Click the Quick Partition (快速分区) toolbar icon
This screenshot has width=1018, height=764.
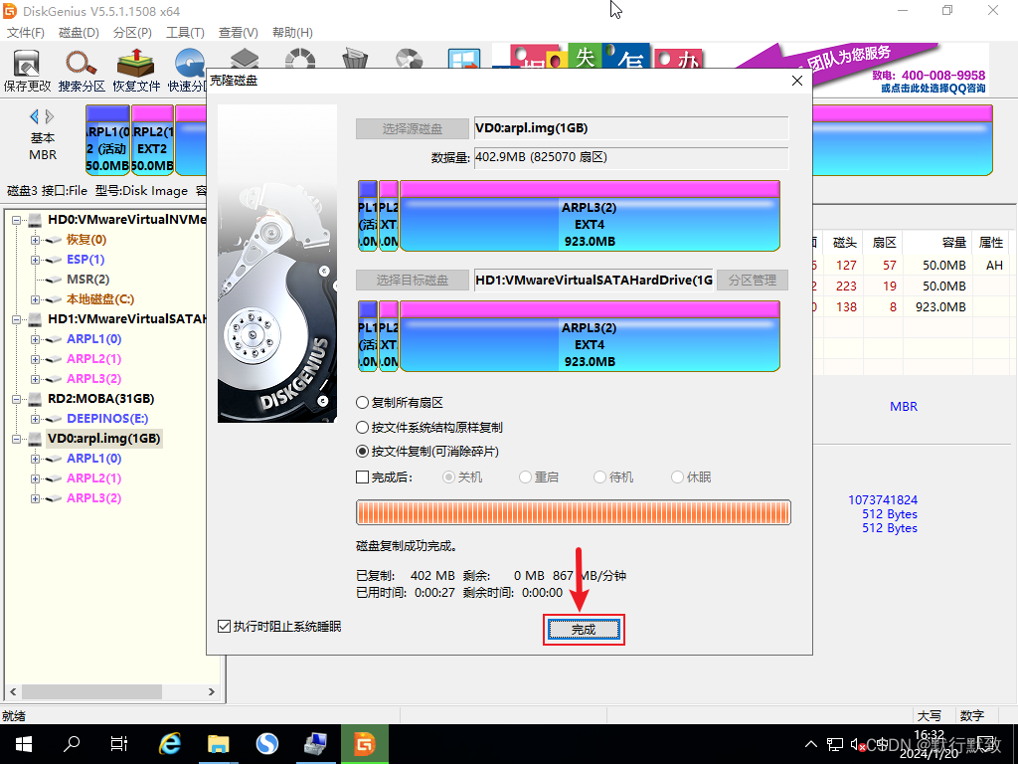point(187,71)
